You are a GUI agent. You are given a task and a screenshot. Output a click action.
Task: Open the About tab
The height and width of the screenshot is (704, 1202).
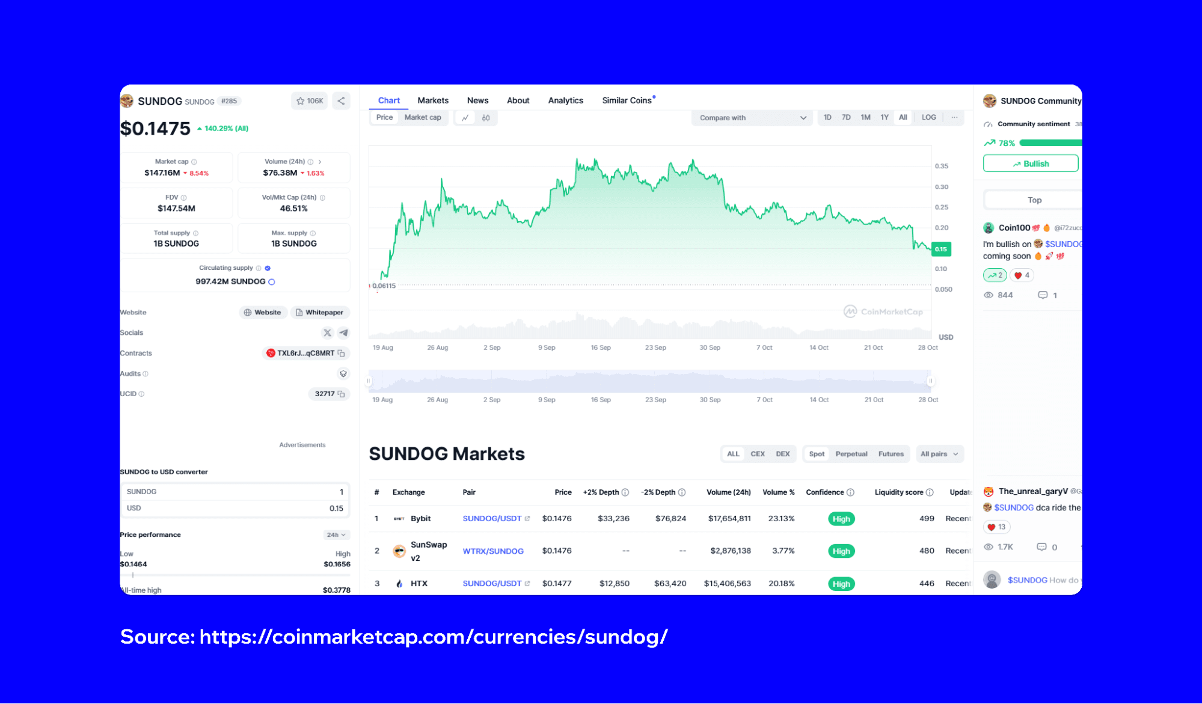[x=518, y=100]
